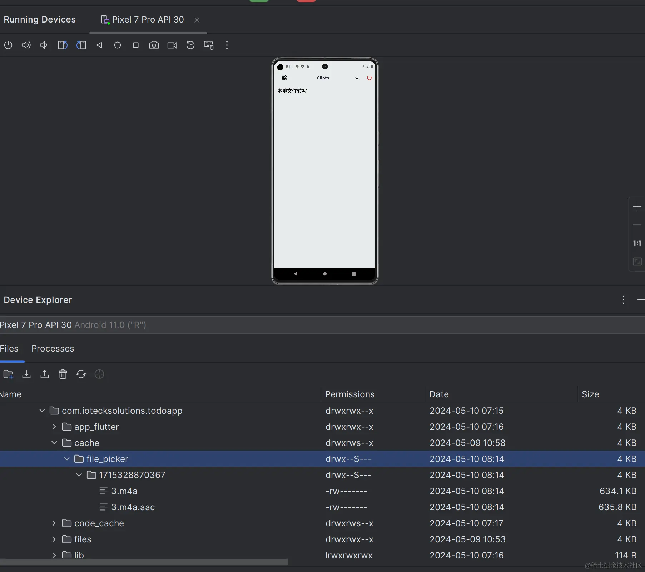Close the Pixel 7 Pro API 30 tab

(197, 20)
